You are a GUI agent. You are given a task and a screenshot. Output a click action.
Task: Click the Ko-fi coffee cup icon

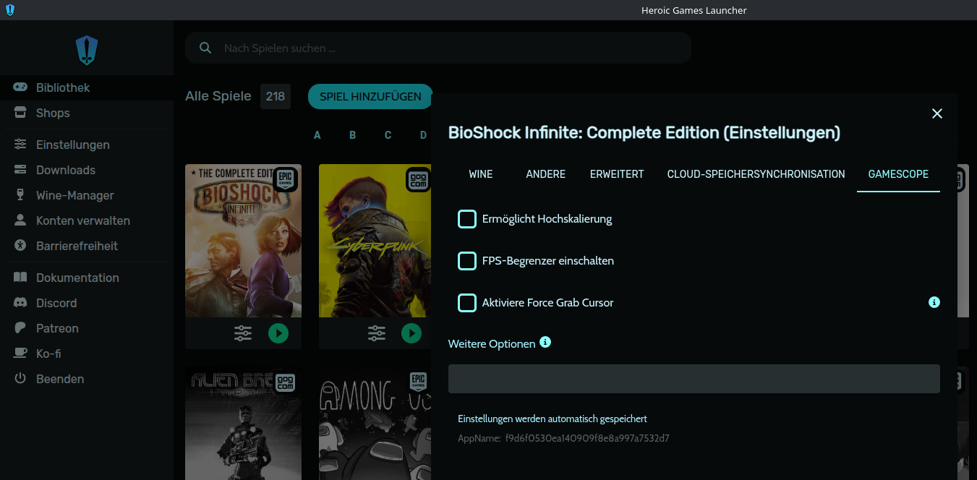click(20, 353)
